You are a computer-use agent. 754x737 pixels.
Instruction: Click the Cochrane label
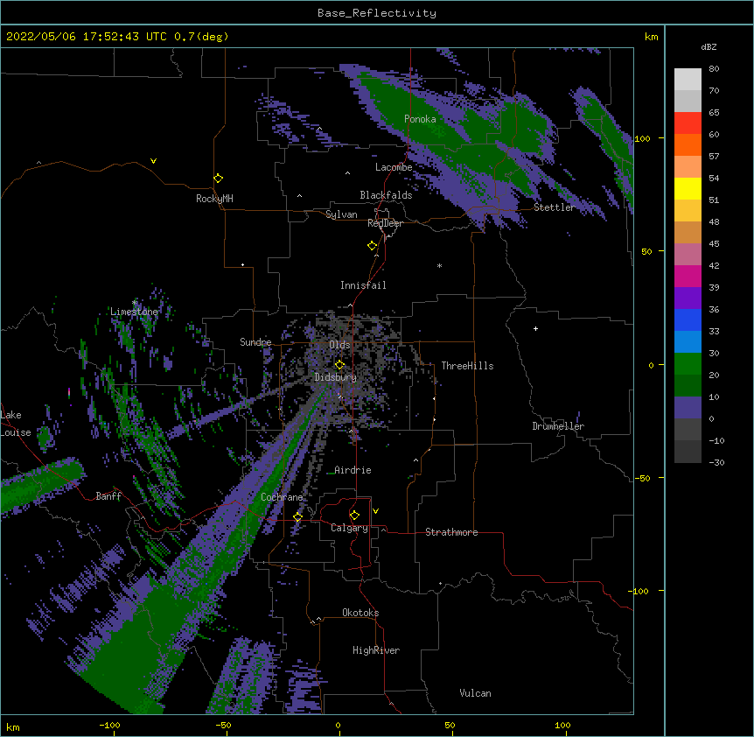[282, 497]
